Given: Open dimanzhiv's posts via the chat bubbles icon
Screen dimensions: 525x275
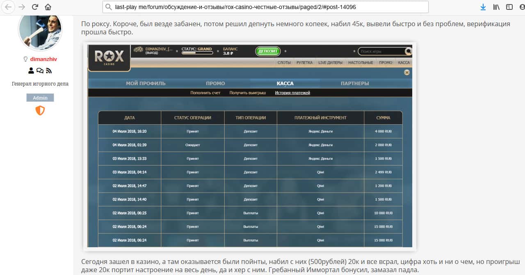Looking at the screenshot, I should click(x=40, y=71).
